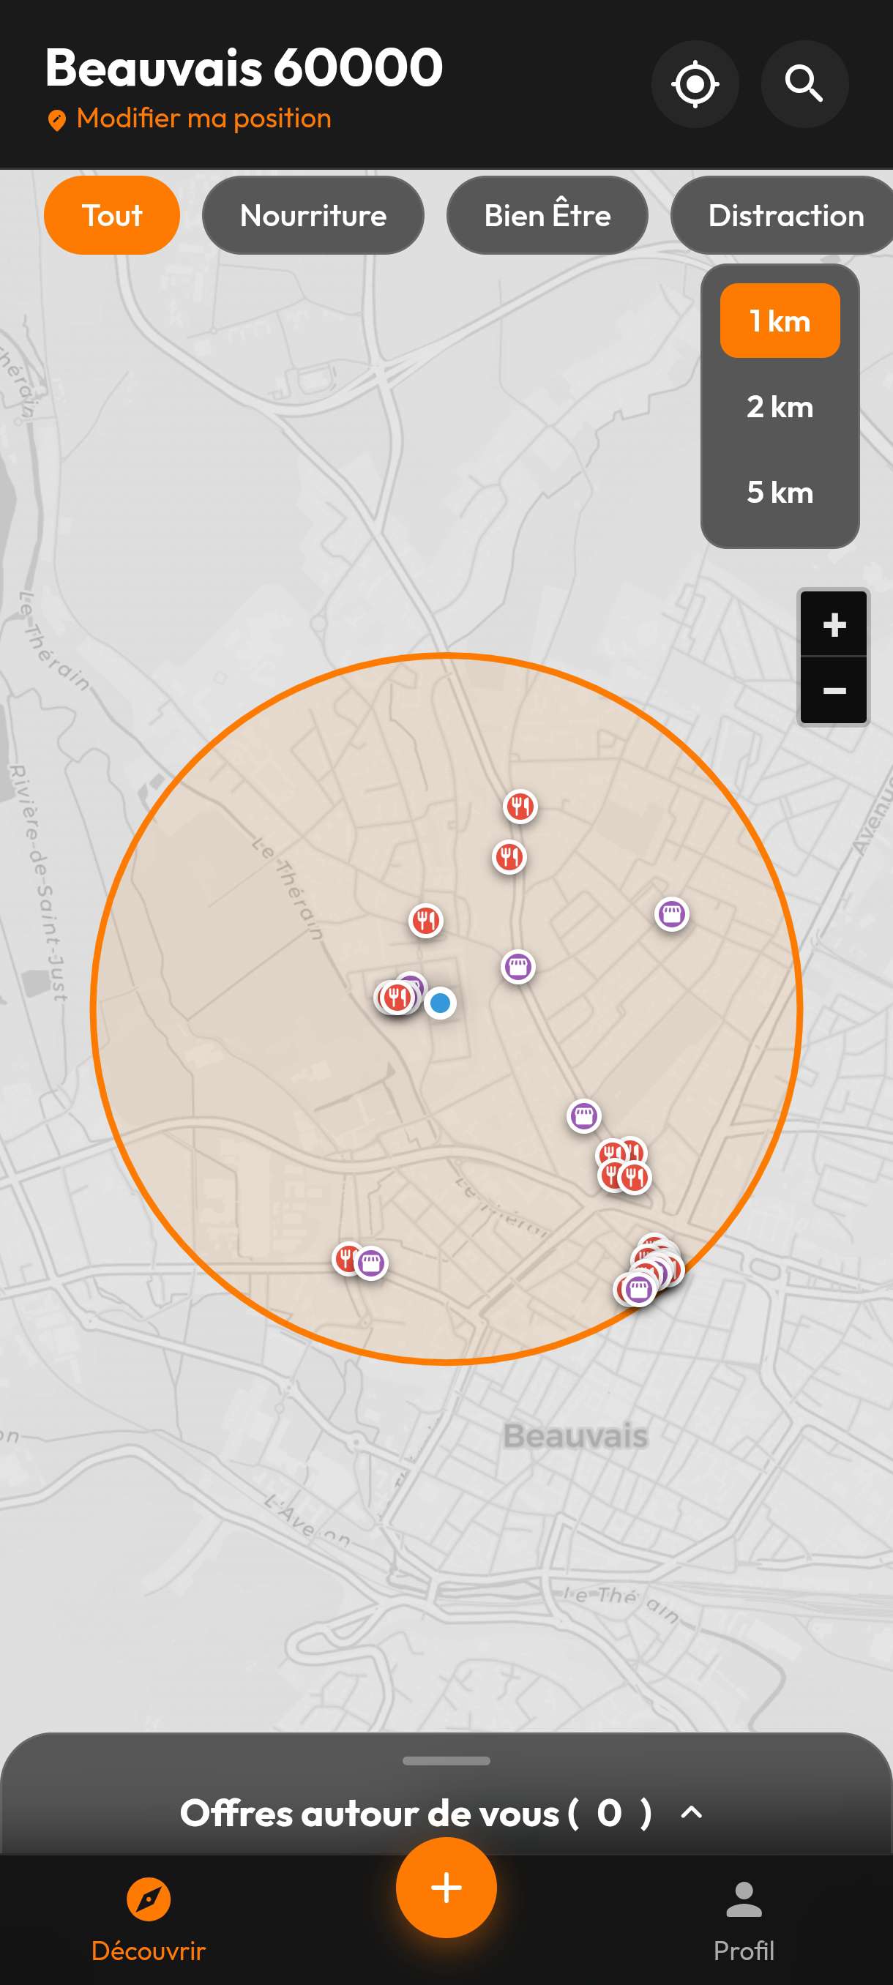The height and width of the screenshot is (1985, 893).
Task: Show Distraction category offers
Action: [x=785, y=216]
